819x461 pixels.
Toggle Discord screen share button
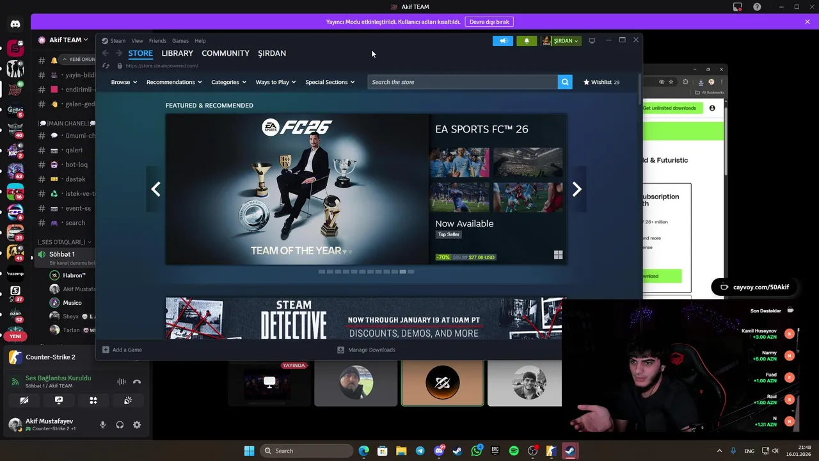(59, 400)
